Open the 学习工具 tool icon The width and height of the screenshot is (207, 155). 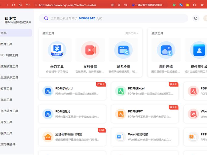[x=57, y=50]
